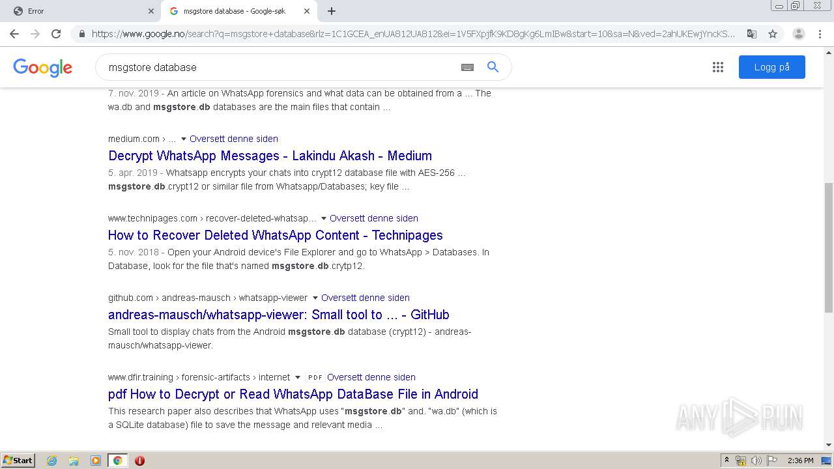The width and height of the screenshot is (834, 469).
Task: Translate the medium.com result page
Action: pos(234,139)
